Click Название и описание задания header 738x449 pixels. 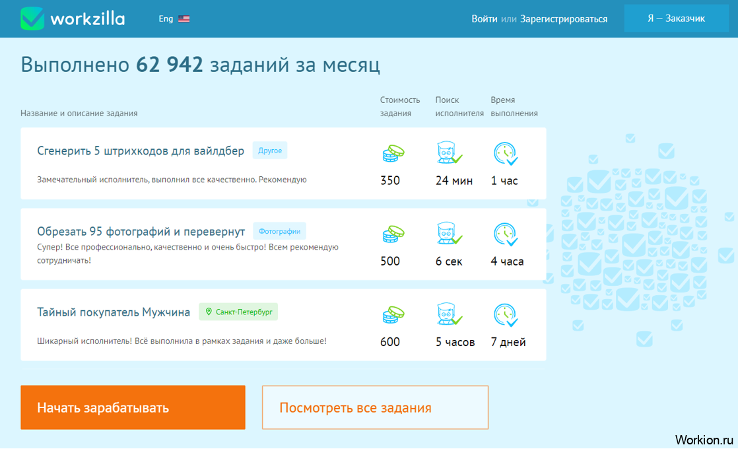coord(79,114)
